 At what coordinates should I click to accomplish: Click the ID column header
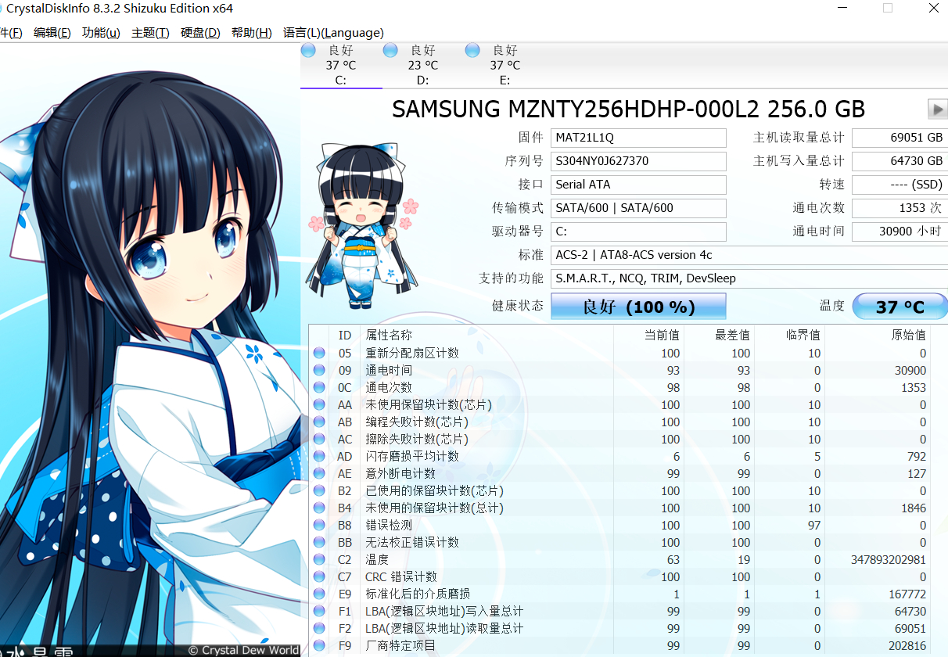click(345, 335)
